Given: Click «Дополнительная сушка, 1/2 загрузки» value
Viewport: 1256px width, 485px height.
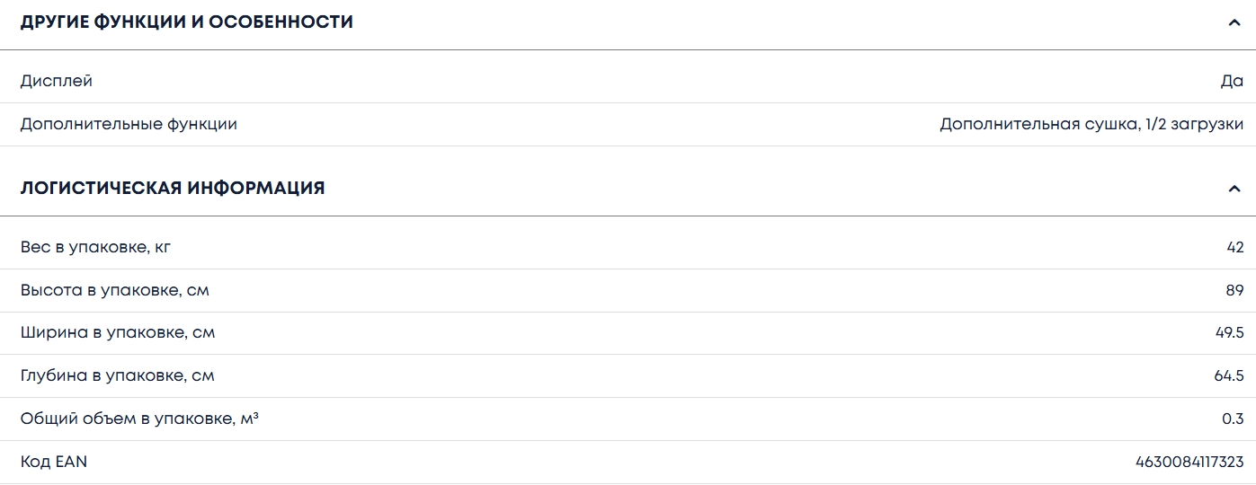Looking at the screenshot, I should [1091, 124].
